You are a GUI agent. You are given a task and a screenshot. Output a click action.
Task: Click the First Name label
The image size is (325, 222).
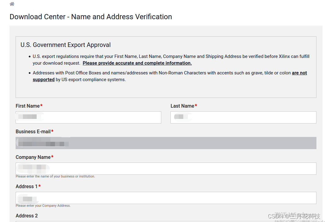click(x=27, y=106)
